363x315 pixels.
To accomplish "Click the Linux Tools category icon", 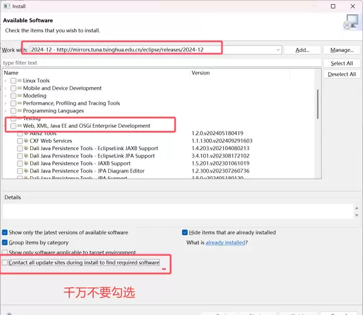I will pyautogui.click(x=20, y=81).
